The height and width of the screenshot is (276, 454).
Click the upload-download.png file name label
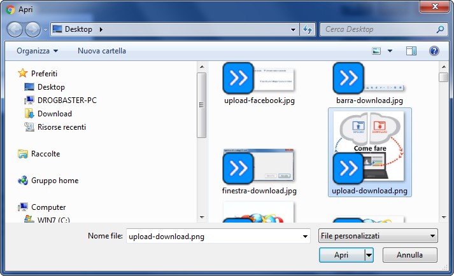coord(369,191)
